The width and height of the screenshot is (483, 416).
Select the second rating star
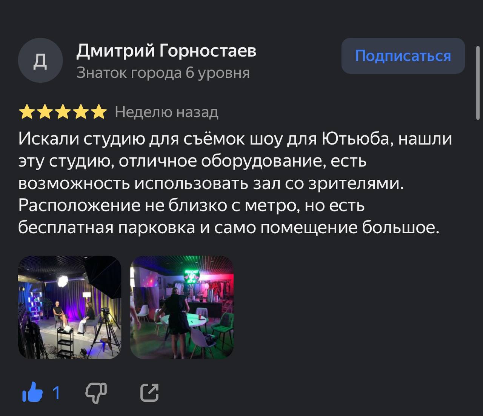pyautogui.click(x=45, y=112)
